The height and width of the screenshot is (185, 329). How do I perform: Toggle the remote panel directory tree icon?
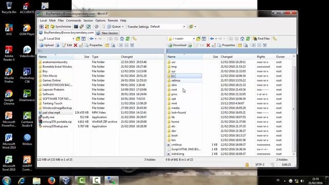(x=275, y=39)
